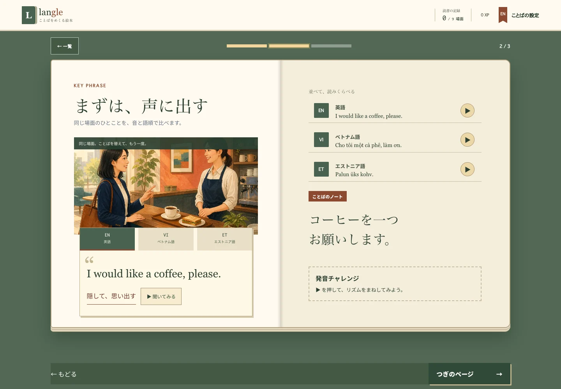The width and height of the screenshot is (561, 389).
Task: Click the EN badge beside 英語
Action: point(321,110)
